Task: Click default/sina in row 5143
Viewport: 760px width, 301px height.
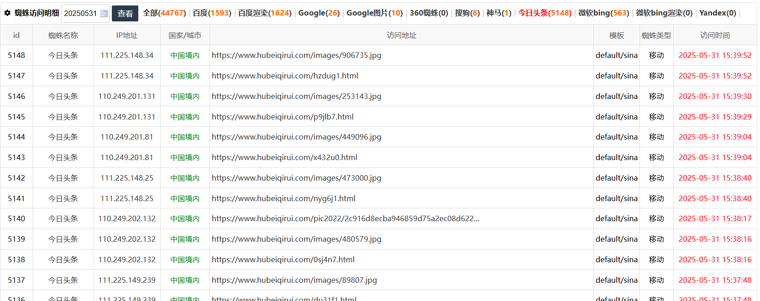Action: [x=617, y=157]
